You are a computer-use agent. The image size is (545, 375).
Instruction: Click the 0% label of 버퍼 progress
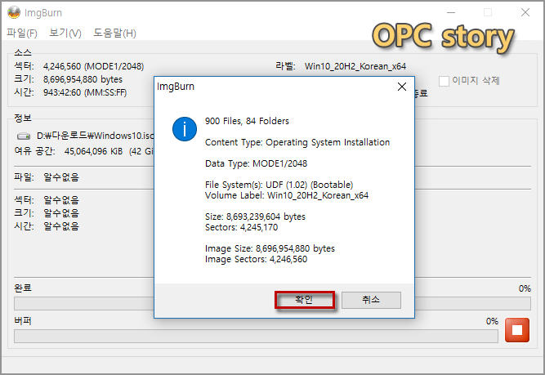(x=492, y=321)
